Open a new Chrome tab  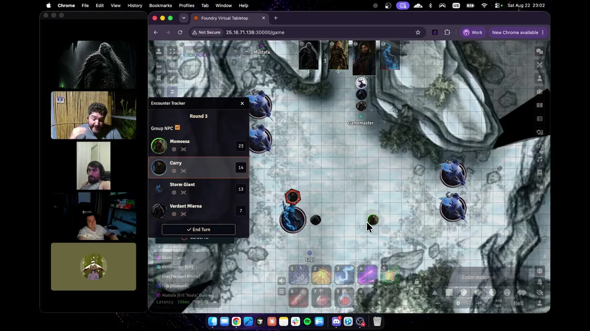point(276,18)
